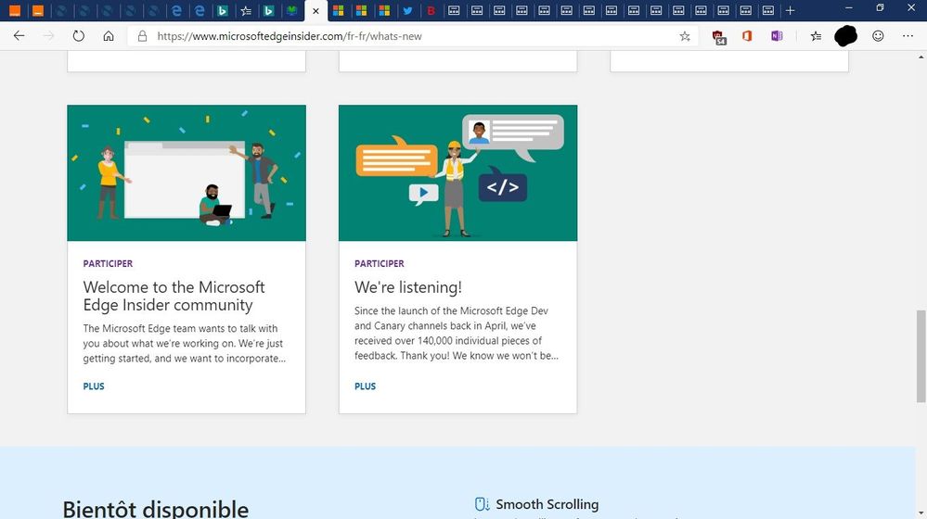
Task: Click the Bientôt disponible heading
Action: coord(156,509)
